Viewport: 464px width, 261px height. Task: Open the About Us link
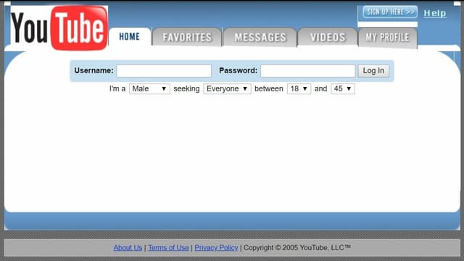[128, 248]
